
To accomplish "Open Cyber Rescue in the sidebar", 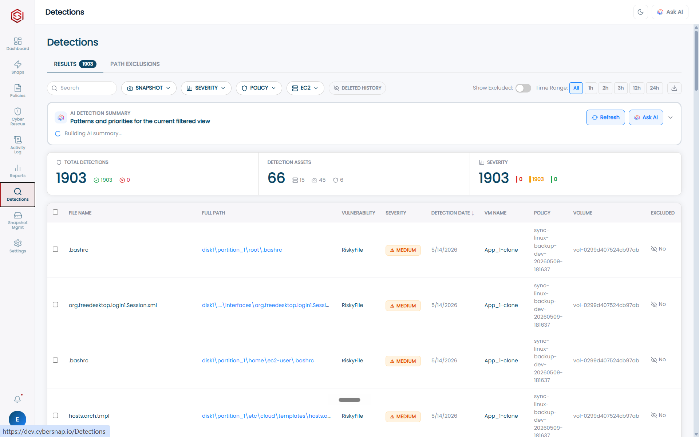I will tap(17, 117).
